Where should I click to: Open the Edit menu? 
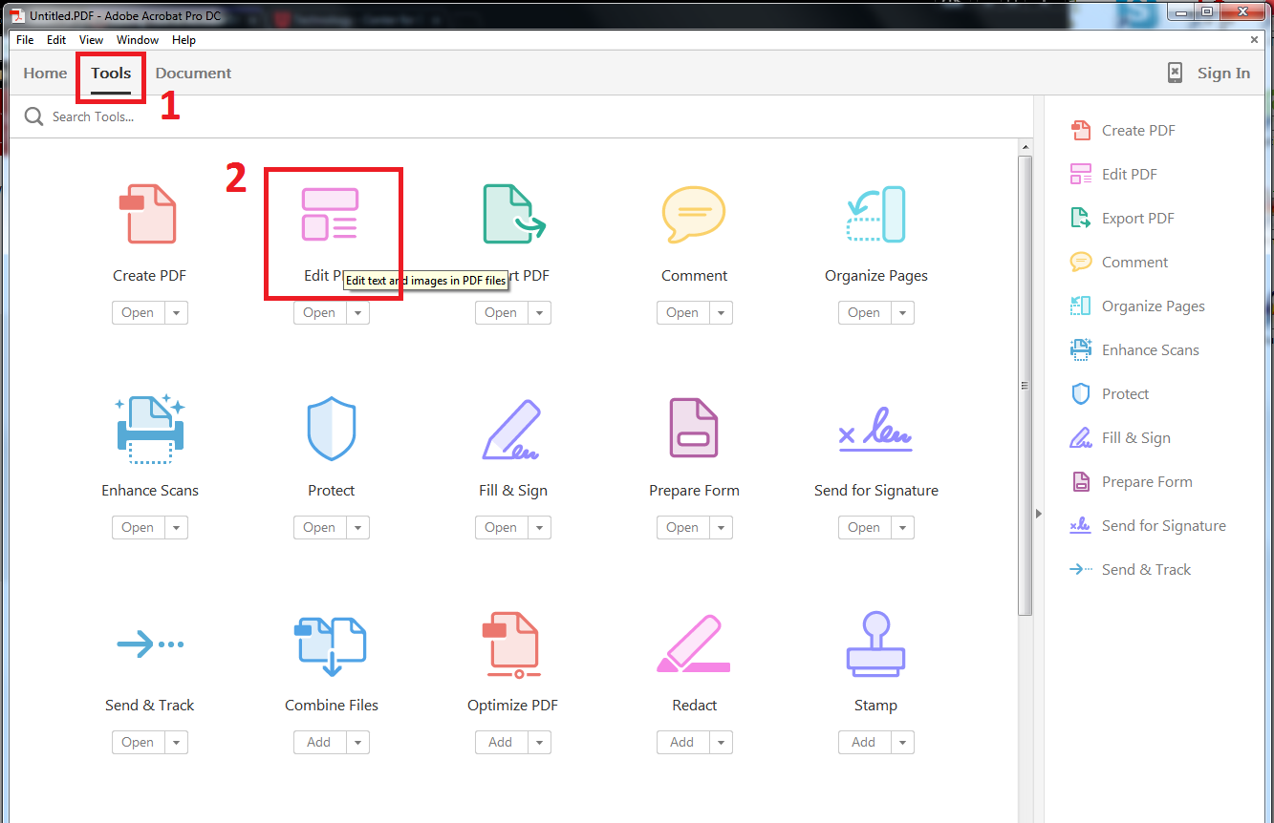(56, 40)
